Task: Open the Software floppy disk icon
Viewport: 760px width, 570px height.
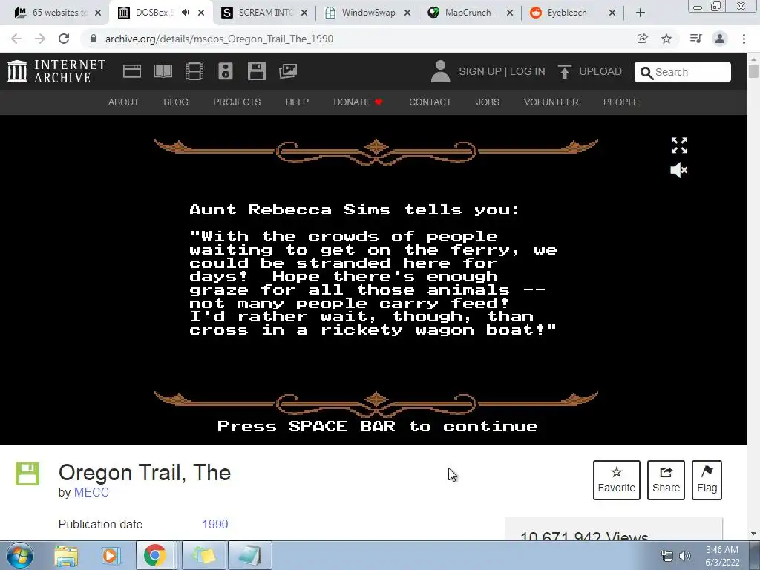Action: click(x=256, y=71)
